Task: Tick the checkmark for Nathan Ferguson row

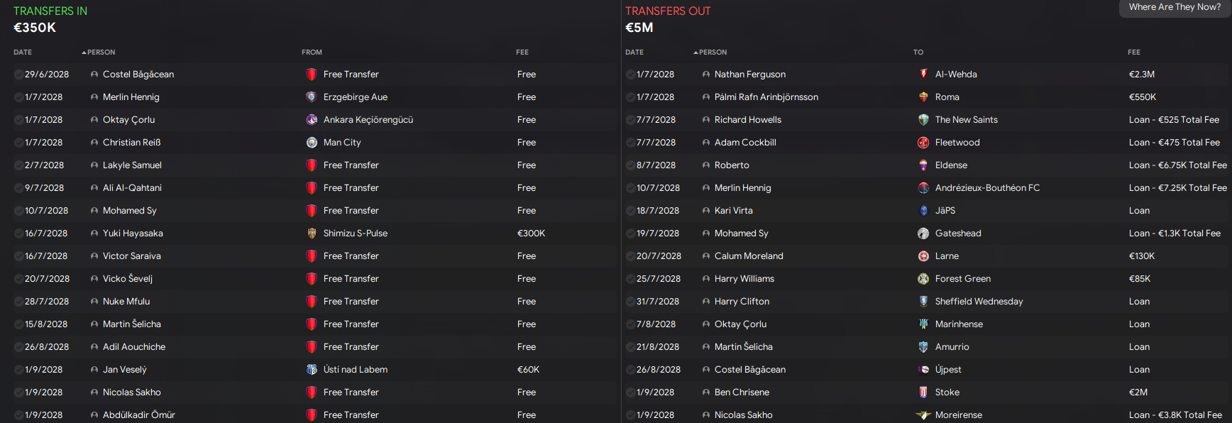Action: click(630, 75)
